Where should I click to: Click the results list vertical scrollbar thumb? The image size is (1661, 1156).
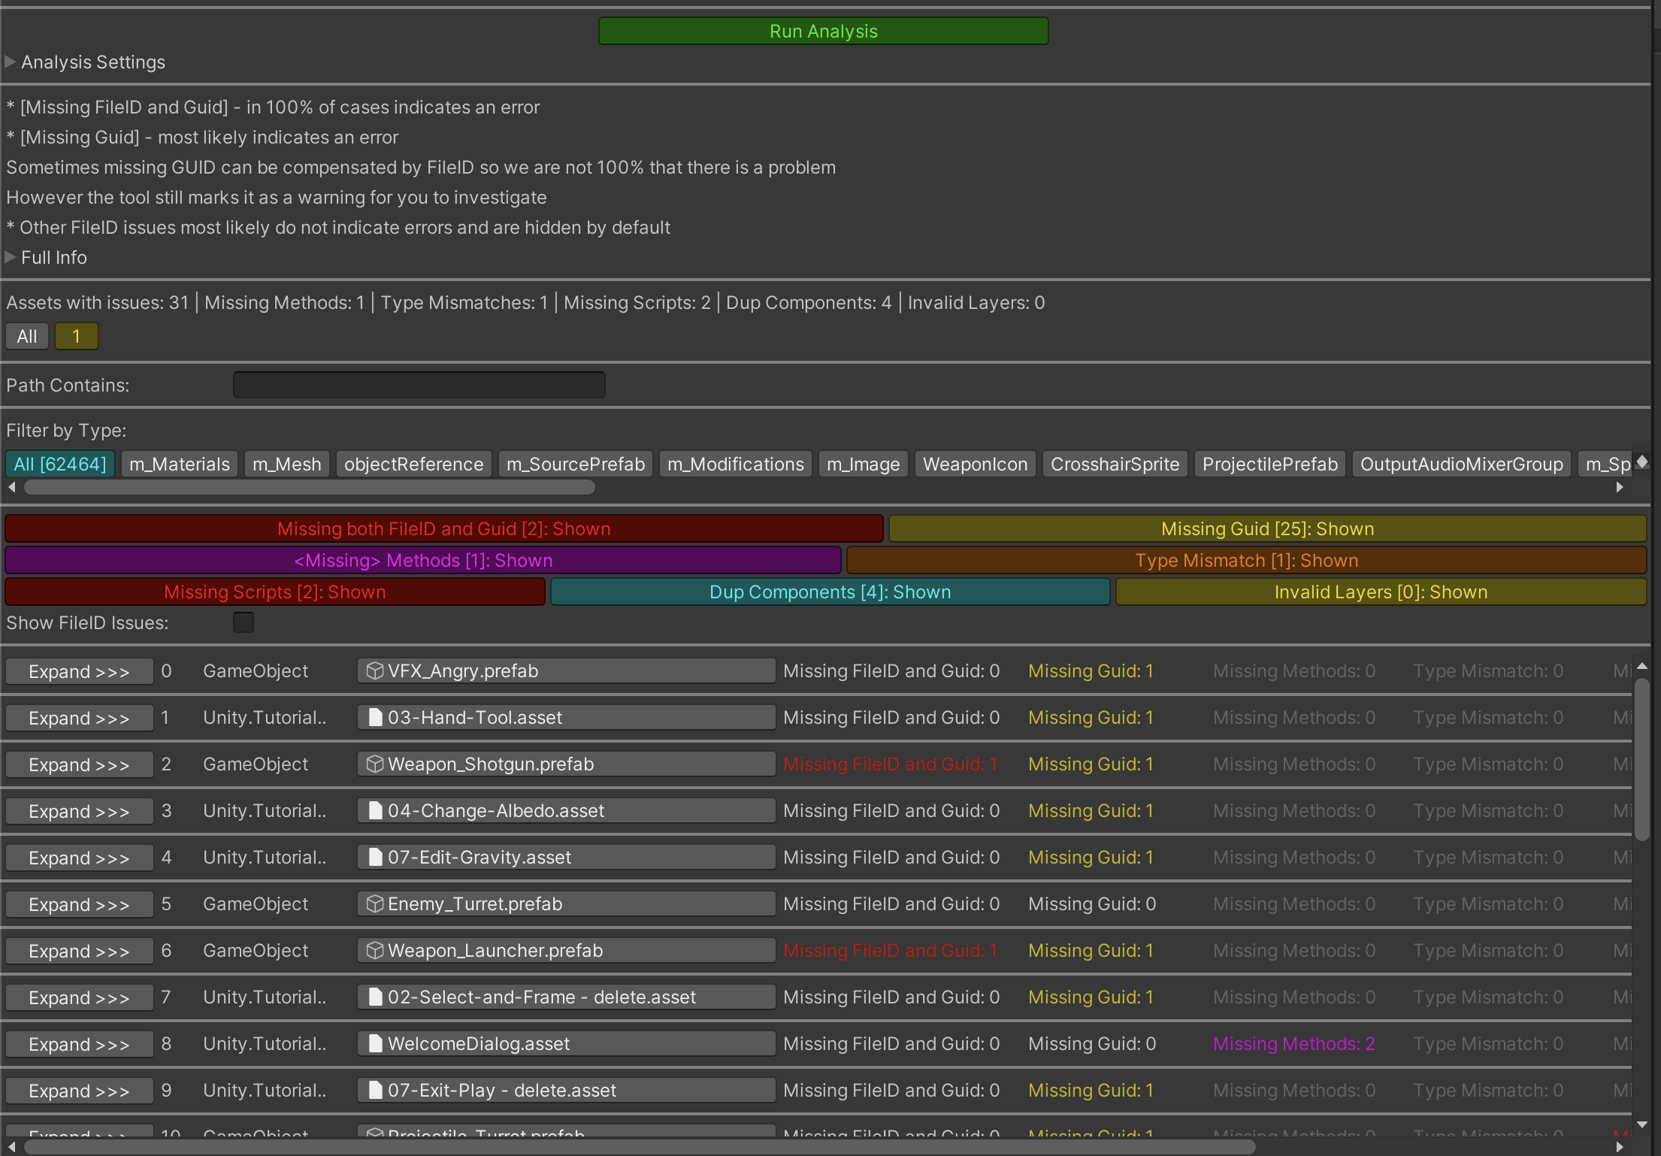(x=1642, y=758)
